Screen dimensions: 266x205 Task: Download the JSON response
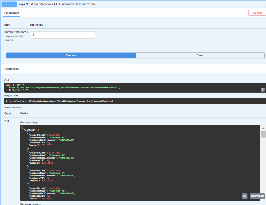point(257,196)
